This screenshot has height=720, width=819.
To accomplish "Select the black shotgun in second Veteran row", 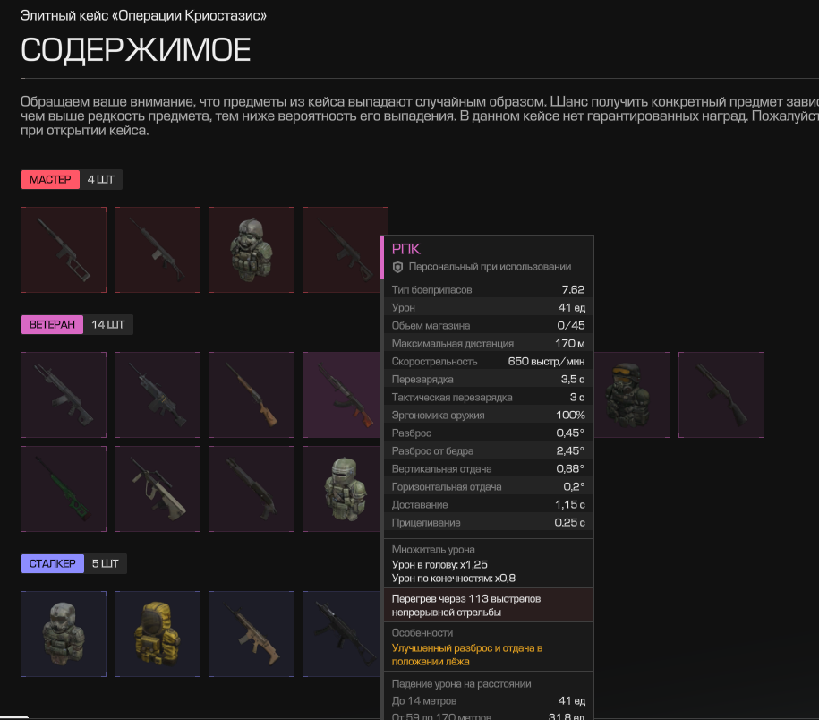I will [x=252, y=489].
